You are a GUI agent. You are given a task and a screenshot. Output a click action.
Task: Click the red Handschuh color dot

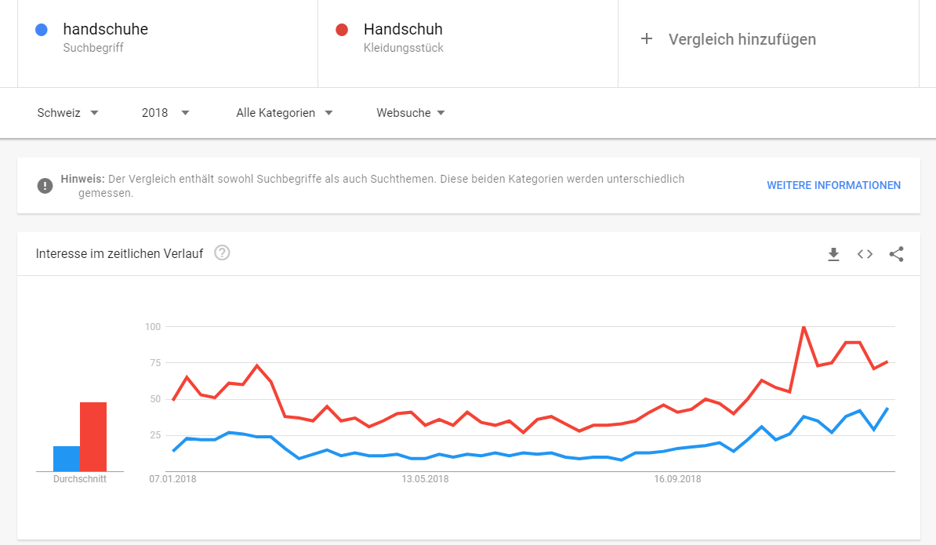click(342, 30)
